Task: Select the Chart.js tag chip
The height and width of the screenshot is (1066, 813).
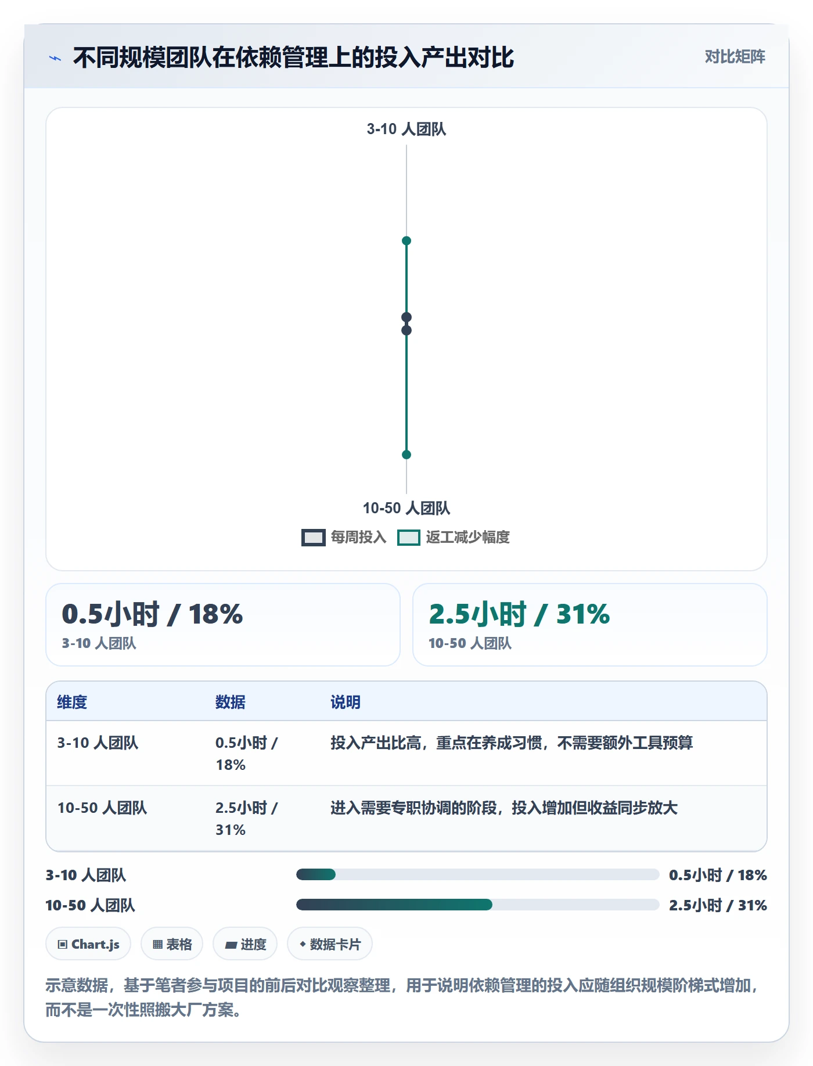Action: click(x=88, y=944)
